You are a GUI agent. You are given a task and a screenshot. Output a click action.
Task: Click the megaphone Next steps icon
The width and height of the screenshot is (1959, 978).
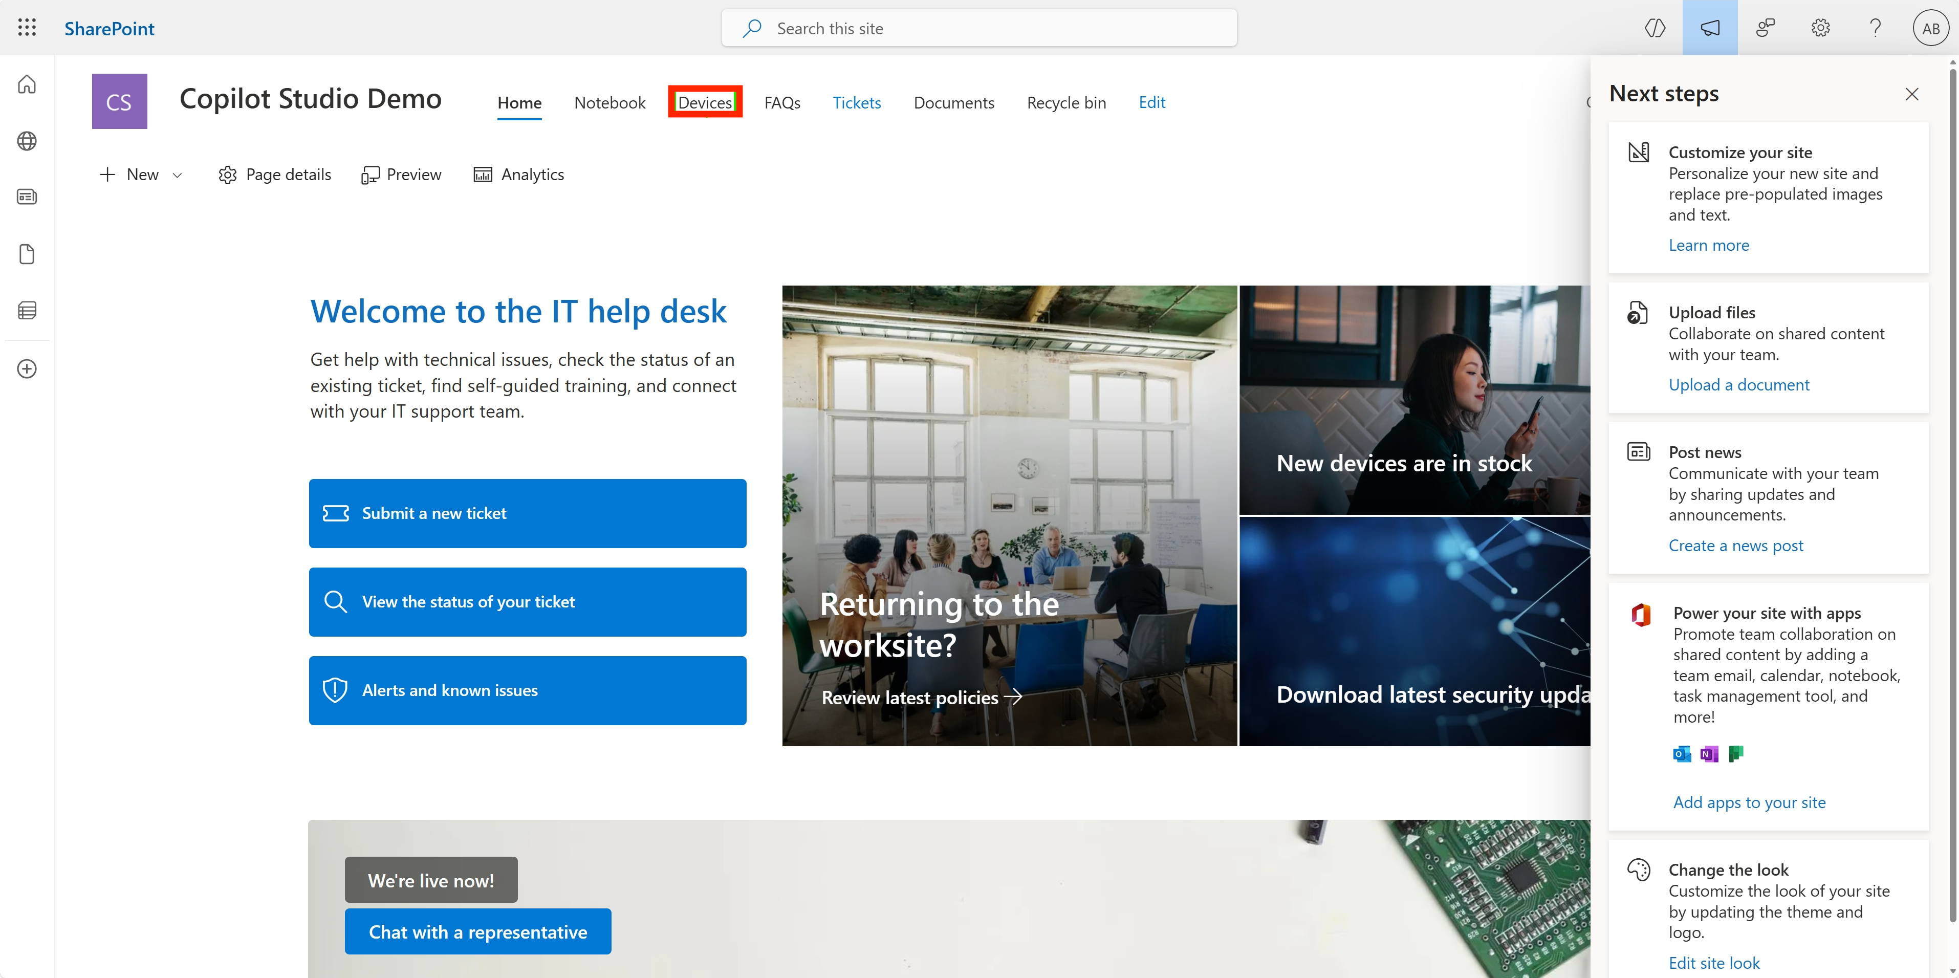(x=1710, y=28)
